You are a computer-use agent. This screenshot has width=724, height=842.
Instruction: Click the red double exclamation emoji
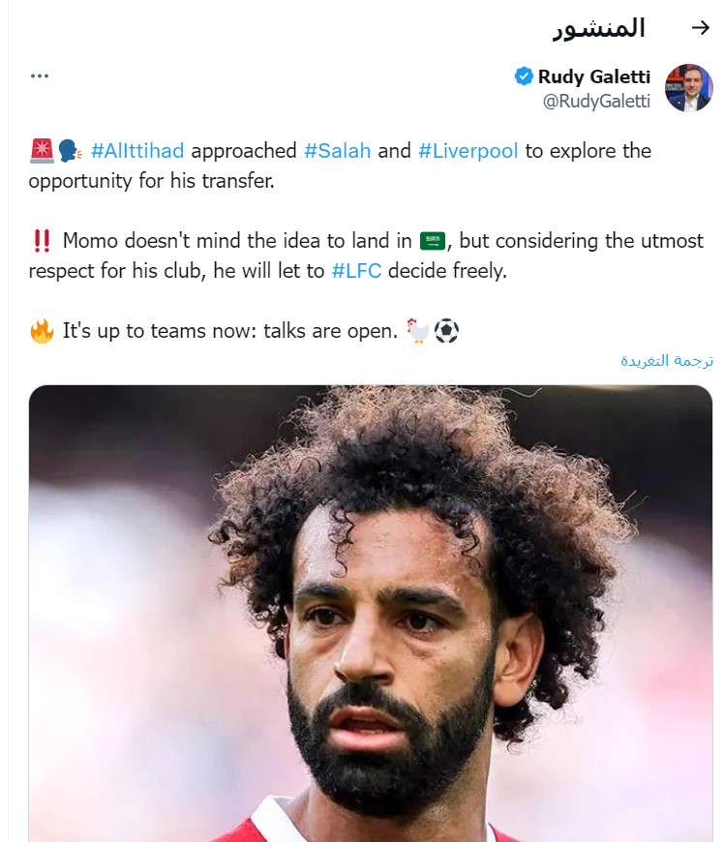coord(42,240)
